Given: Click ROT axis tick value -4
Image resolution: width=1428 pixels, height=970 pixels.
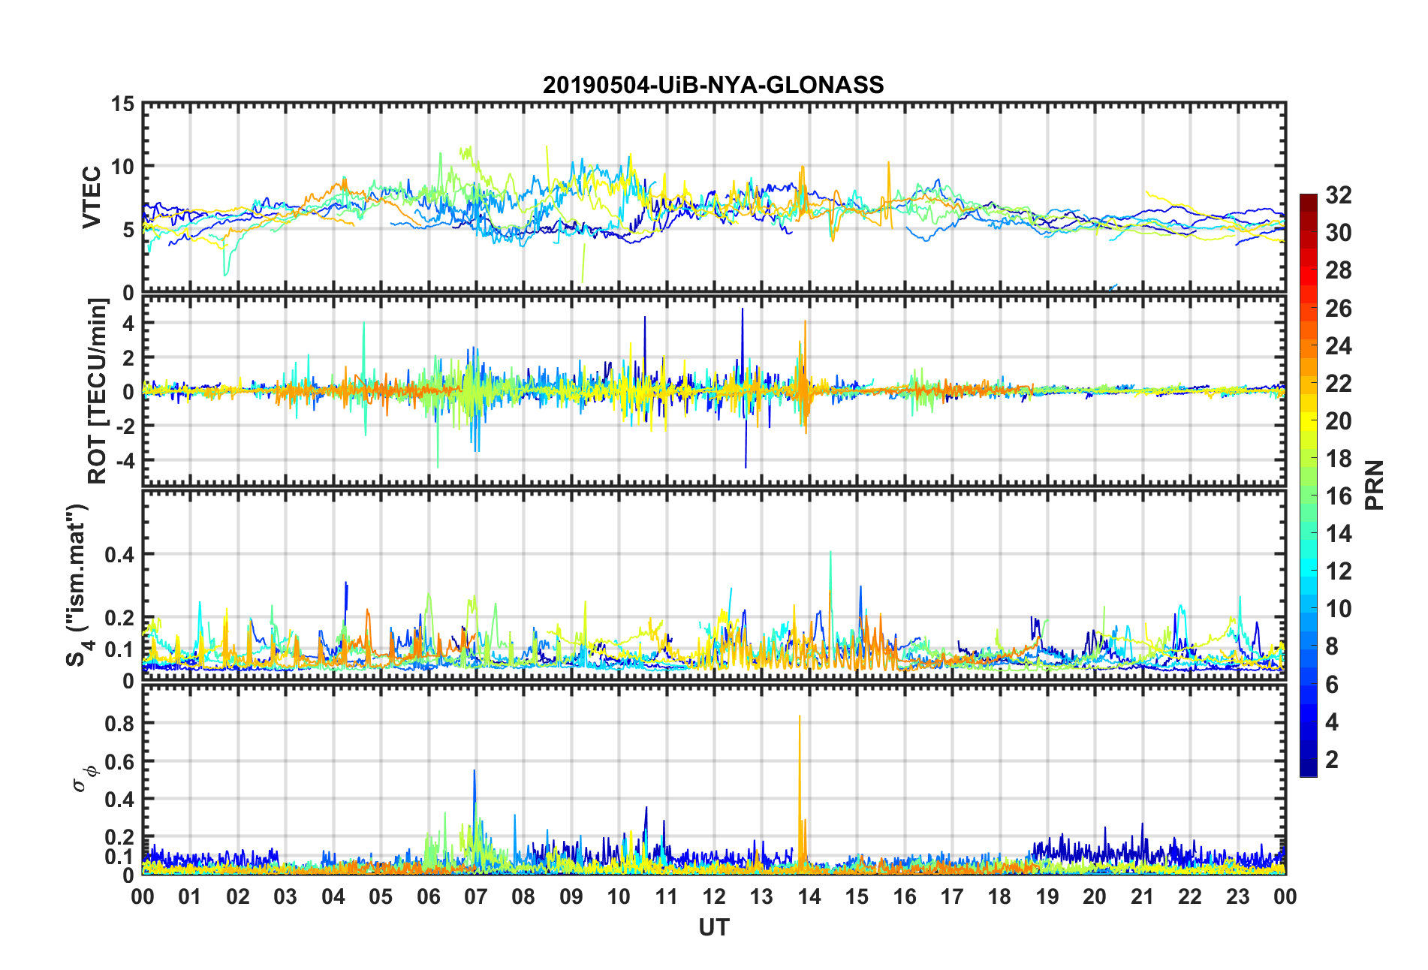Looking at the screenshot, I should point(125,459).
